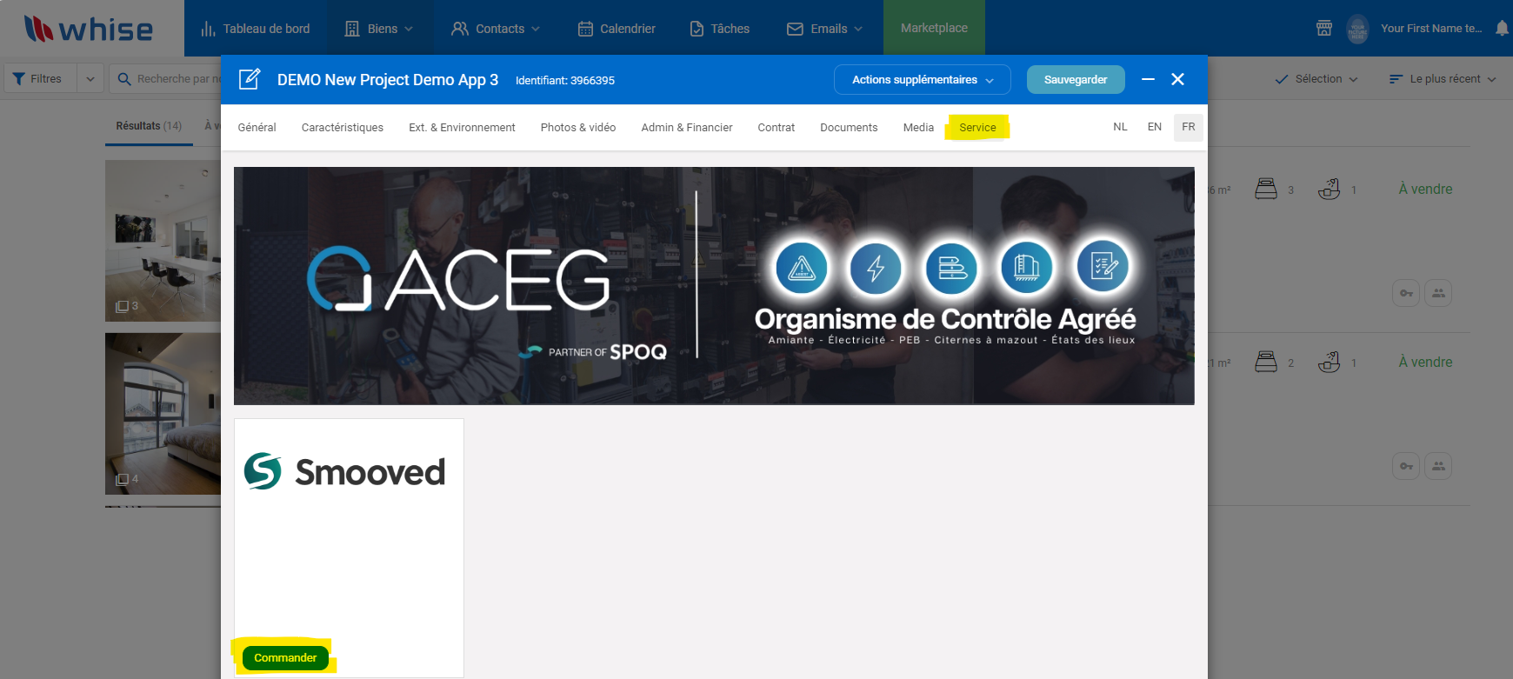Go to the Marketplace
Viewport: 1513px width, 679px height.
pyautogui.click(x=934, y=28)
